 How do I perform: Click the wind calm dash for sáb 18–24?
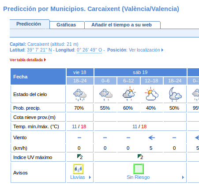coord(174,137)
